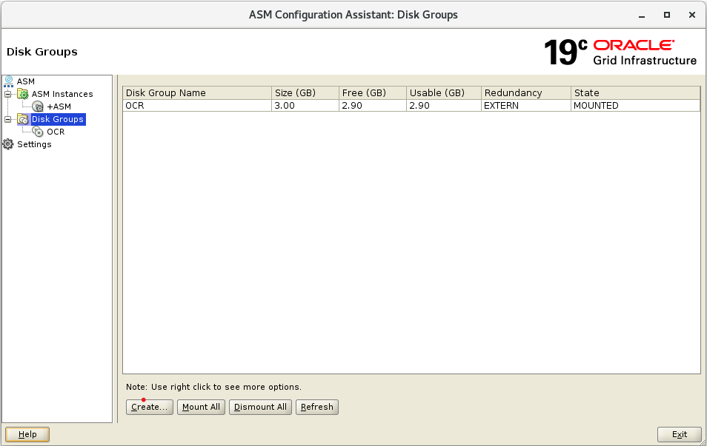Select ASM label in navigation tree
Image resolution: width=707 pixels, height=446 pixels.
26,81
